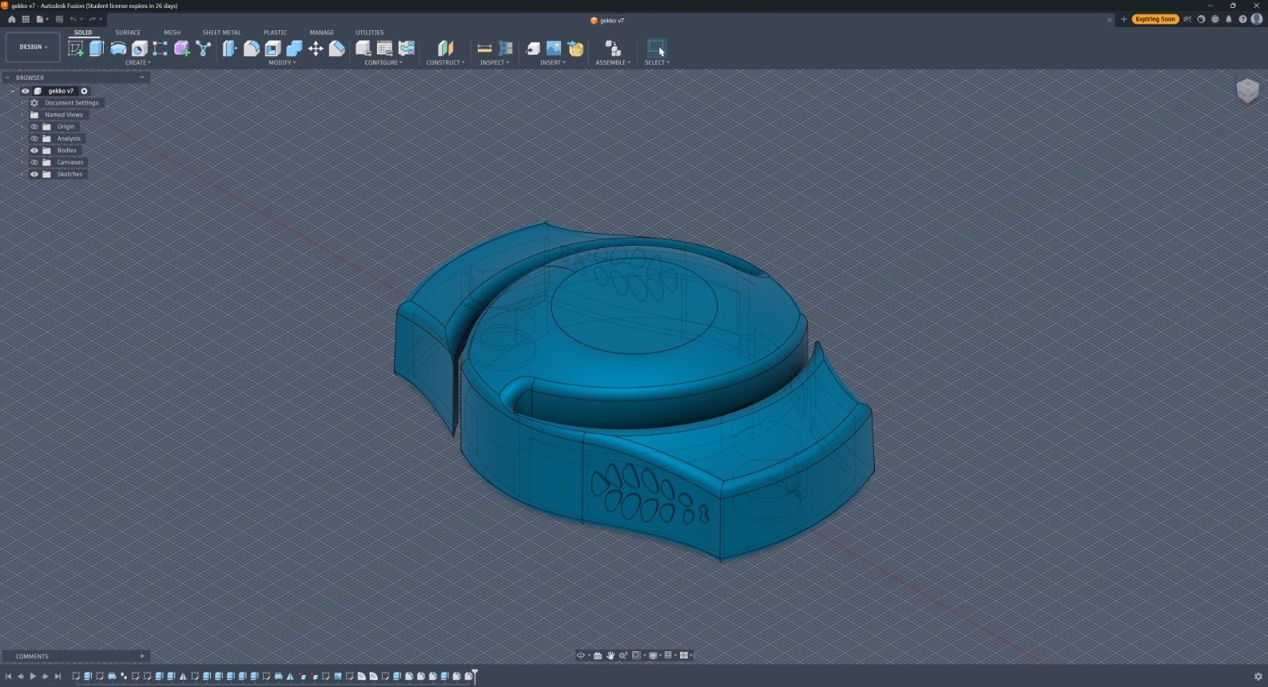This screenshot has height=687, width=1268.
Task: Show the Analysis folder via eye icon
Action: tap(34, 139)
